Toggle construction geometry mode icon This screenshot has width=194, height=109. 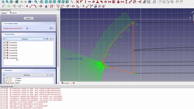104,6
